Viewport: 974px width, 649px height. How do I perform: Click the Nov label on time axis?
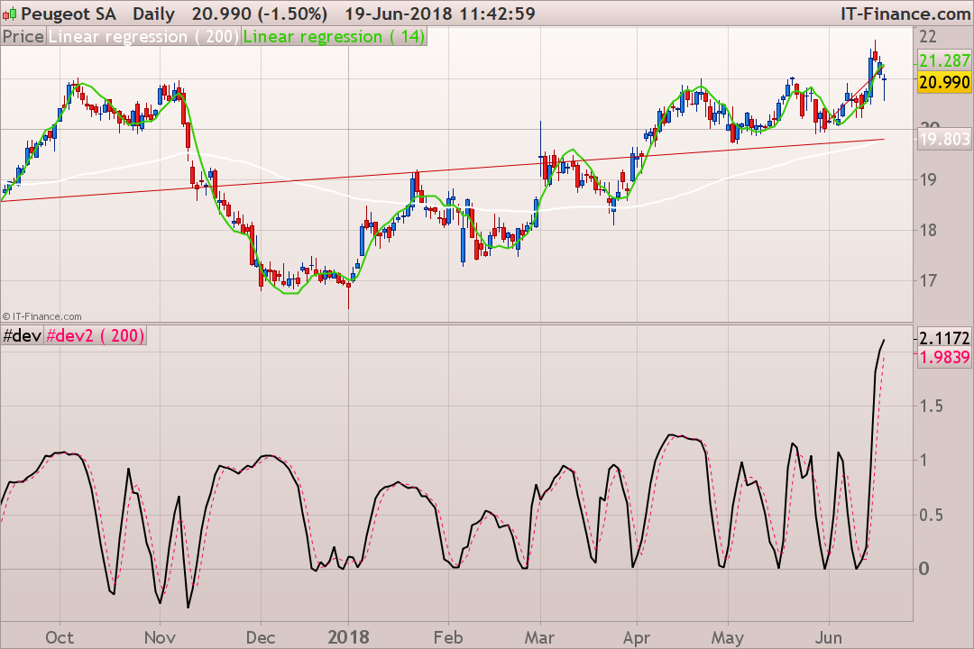click(x=160, y=638)
